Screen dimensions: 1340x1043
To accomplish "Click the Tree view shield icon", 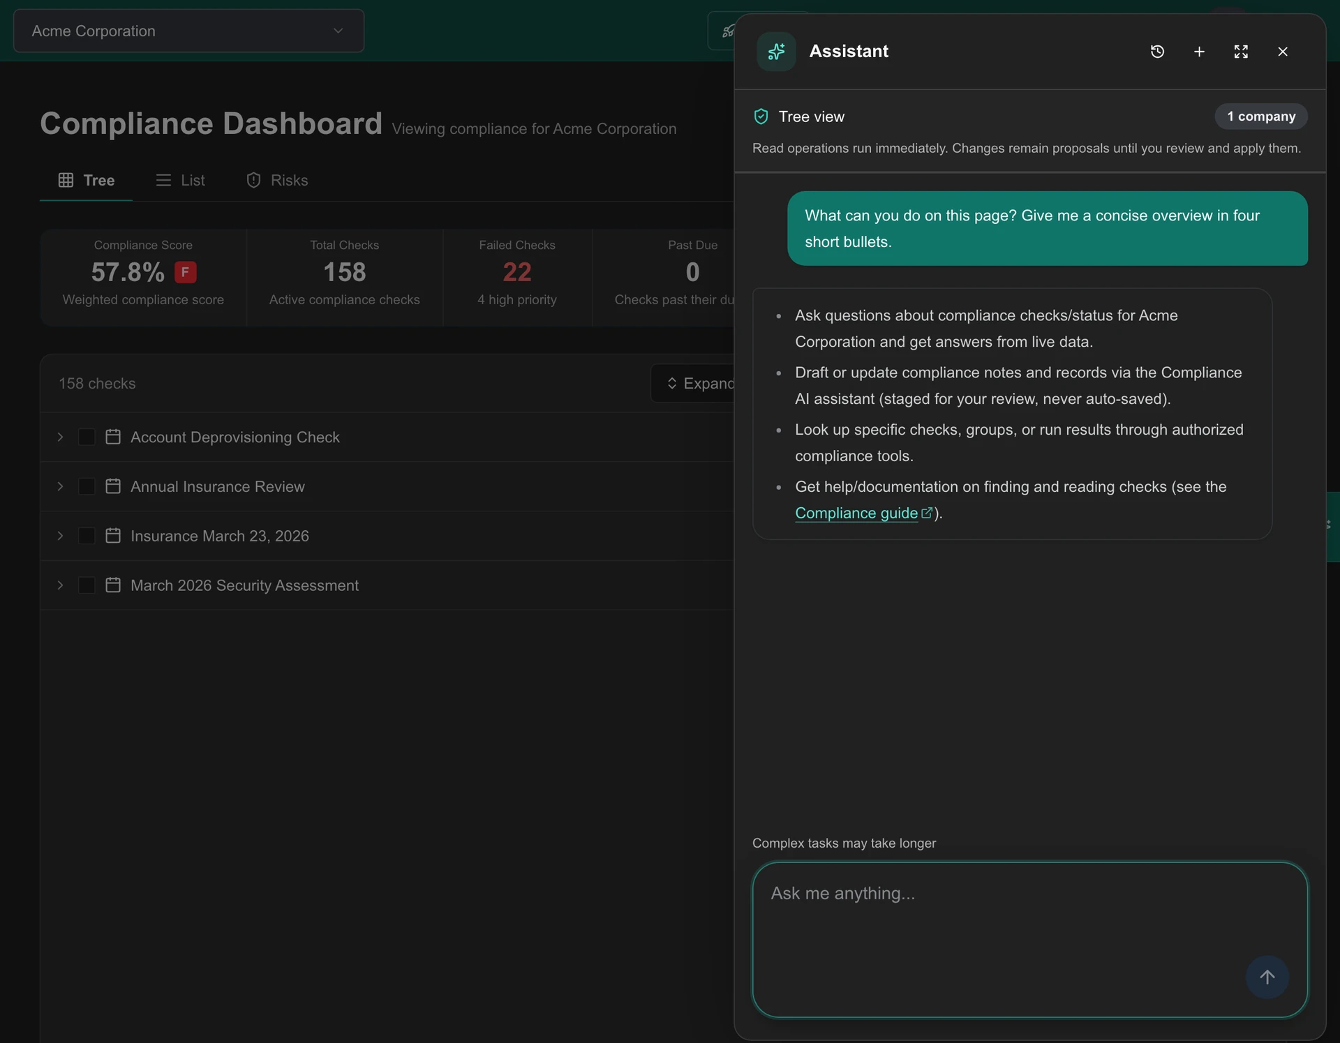I will click(761, 117).
